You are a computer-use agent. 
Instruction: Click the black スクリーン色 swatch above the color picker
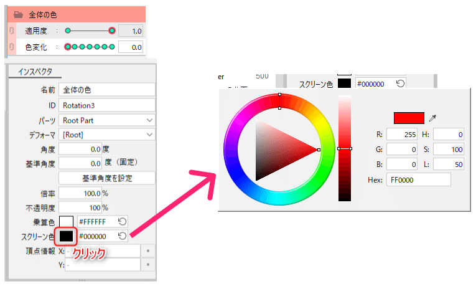pos(344,83)
